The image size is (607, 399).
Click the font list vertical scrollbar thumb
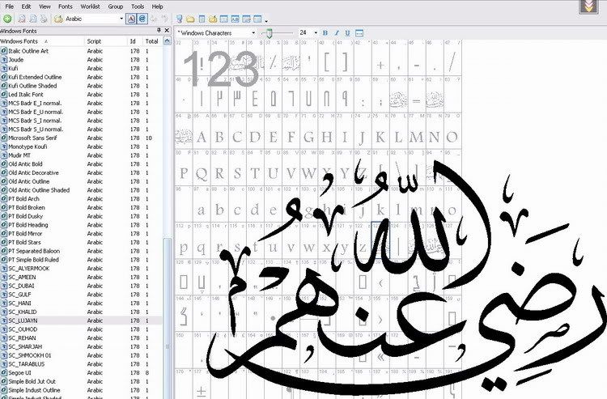point(168,317)
